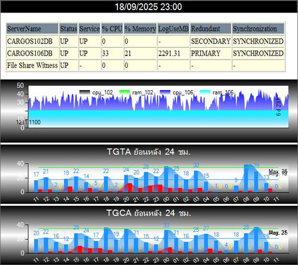Click the TGTA red bar at hour 20
The image size is (298, 265).
click(x=130, y=188)
